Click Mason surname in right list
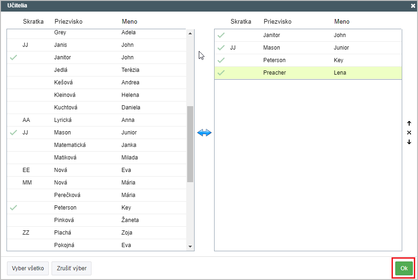This screenshot has width=418, height=280. pyautogui.click(x=271, y=48)
